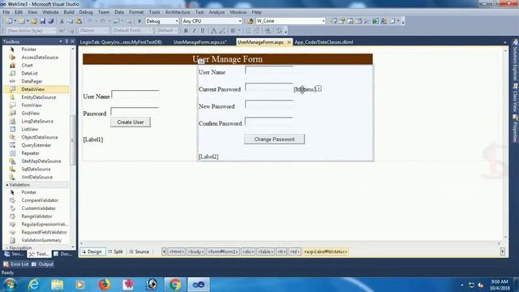Viewport: 519px width, 292px height.
Task: Expand the Navigation toolbox group
Action: (7, 247)
